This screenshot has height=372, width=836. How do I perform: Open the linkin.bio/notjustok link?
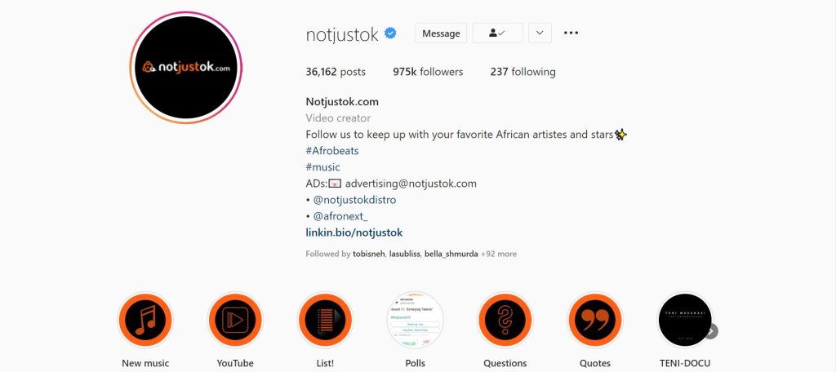point(354,232)
